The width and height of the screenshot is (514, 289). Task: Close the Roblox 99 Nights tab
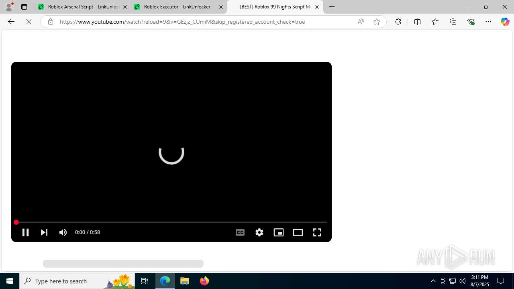pyautogui.click(x=317, y=7)
